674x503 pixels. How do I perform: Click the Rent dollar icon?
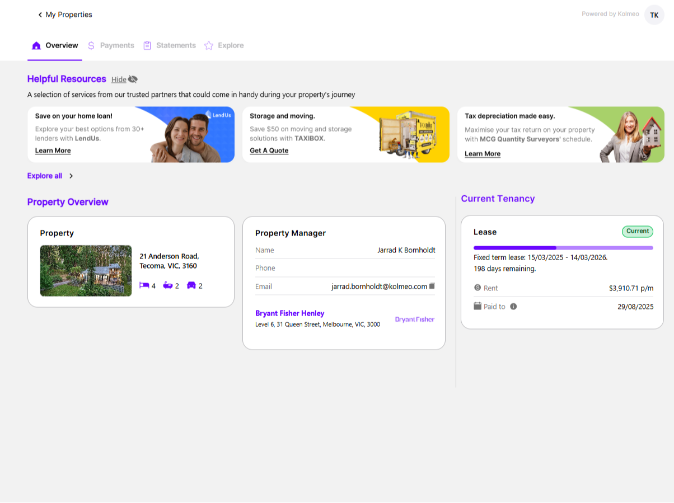click(x=478, y=288)
